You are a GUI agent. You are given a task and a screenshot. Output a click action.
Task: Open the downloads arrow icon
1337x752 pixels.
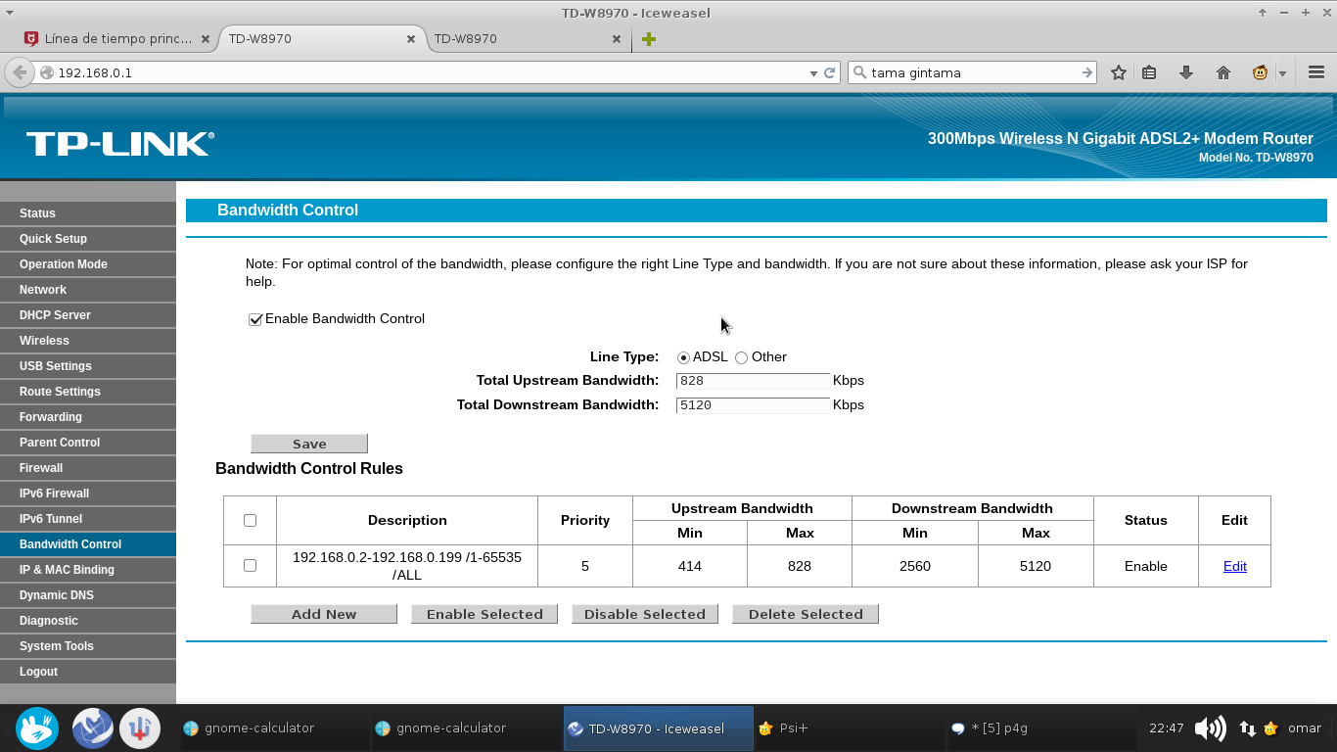coord(1186,72)
